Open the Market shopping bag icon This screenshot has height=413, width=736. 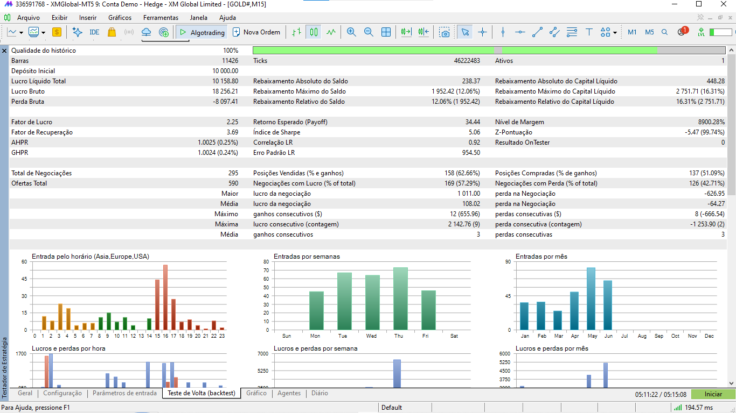coord(112,32)
